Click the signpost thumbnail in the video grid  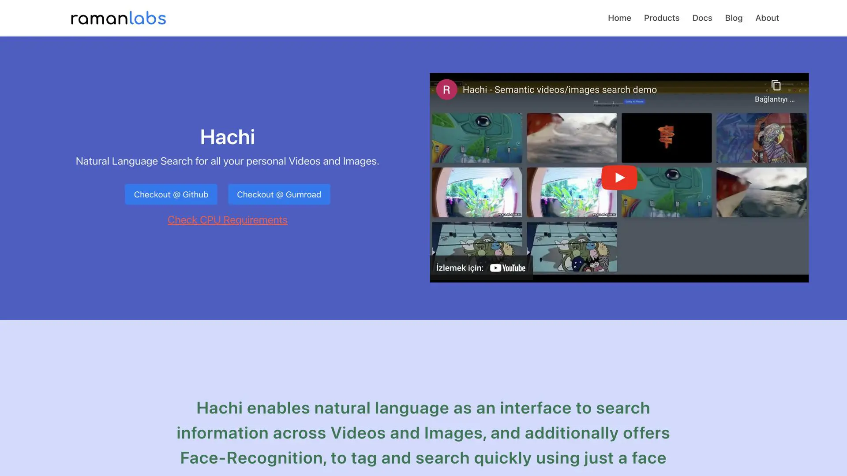click(x=666, y=138)
